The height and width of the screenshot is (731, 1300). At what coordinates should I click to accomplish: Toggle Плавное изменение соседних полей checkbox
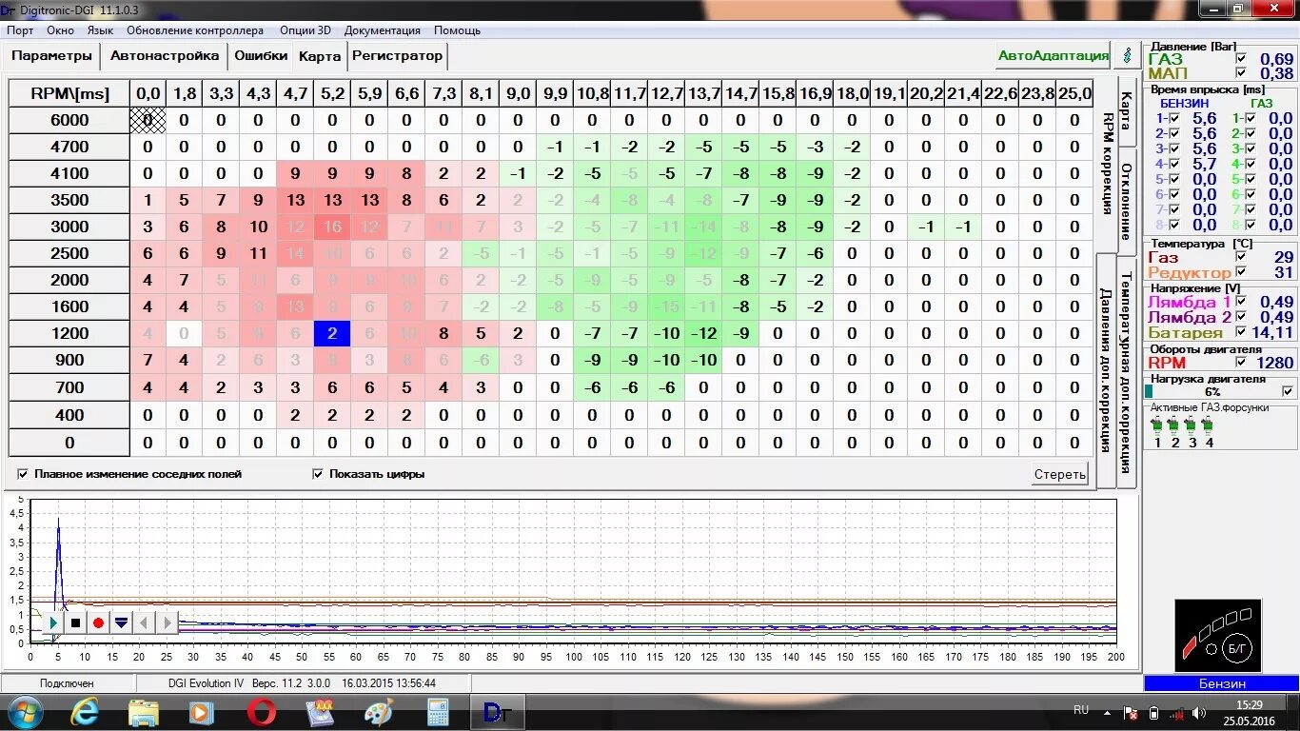click(23, 474)
